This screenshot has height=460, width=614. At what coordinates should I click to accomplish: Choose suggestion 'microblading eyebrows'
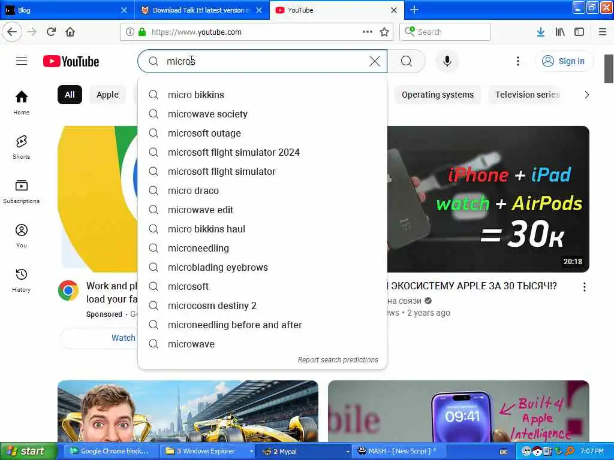point(263,267)
